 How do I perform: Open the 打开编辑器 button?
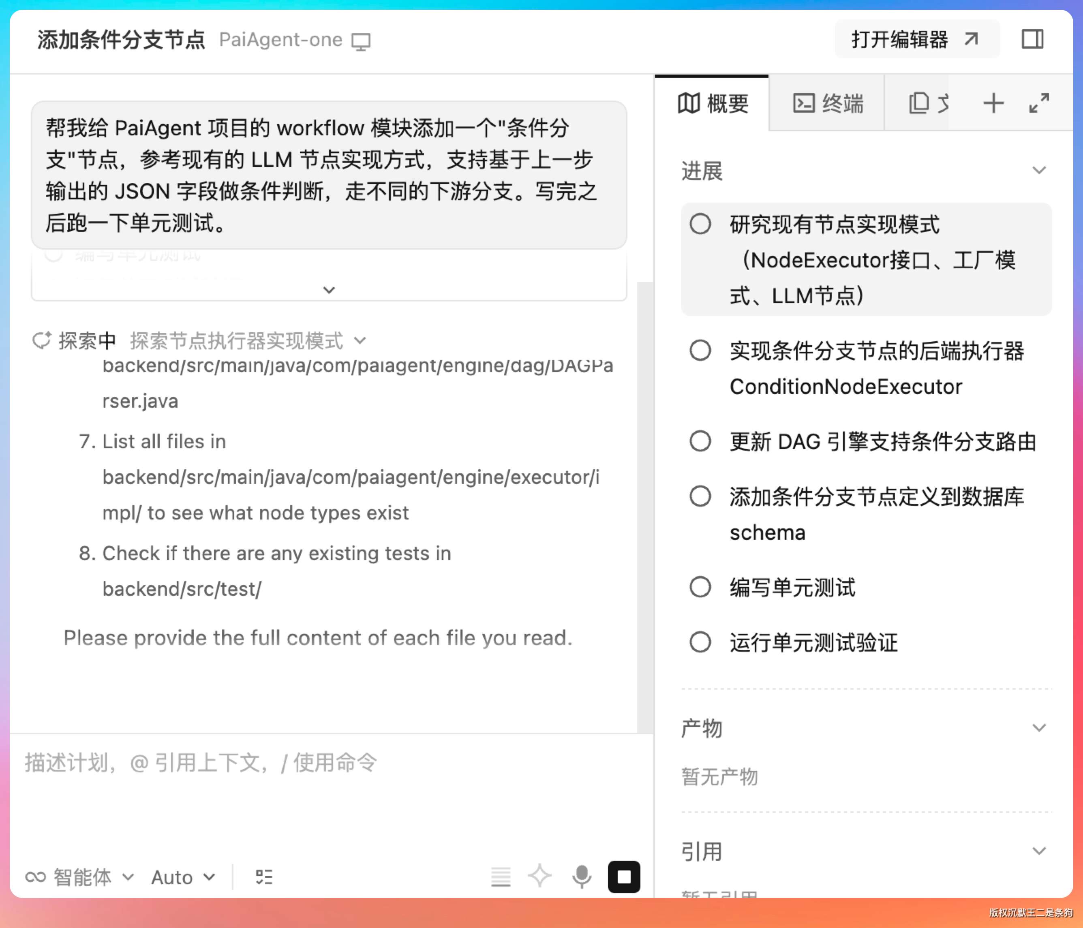(x=917, y=39)
